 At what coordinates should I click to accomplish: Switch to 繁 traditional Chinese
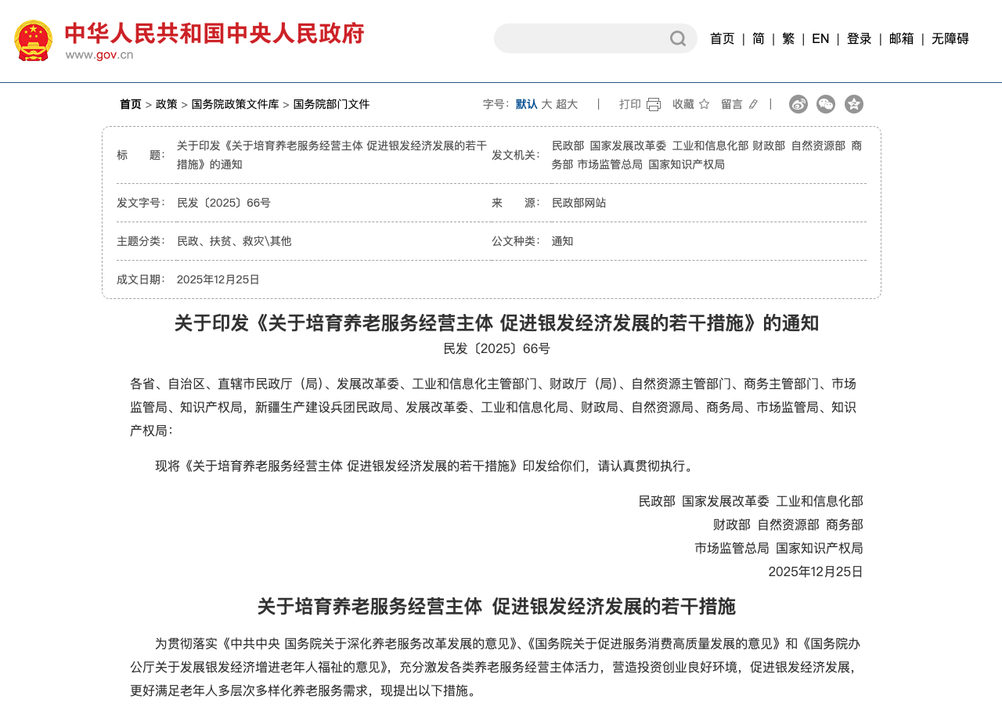788,38
